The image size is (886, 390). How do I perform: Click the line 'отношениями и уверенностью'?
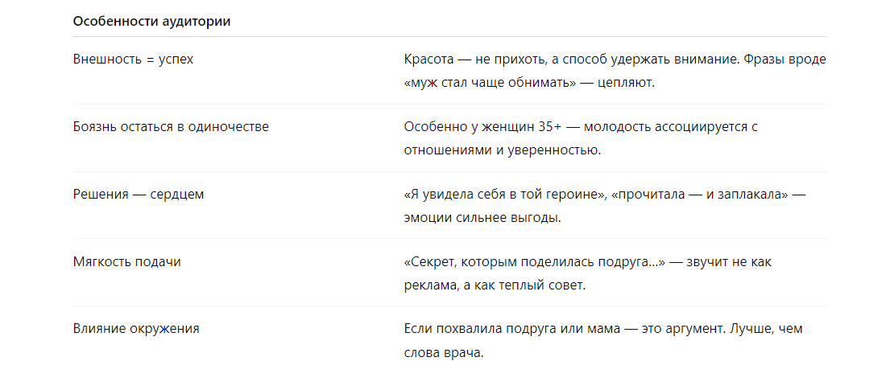point(501,150)
